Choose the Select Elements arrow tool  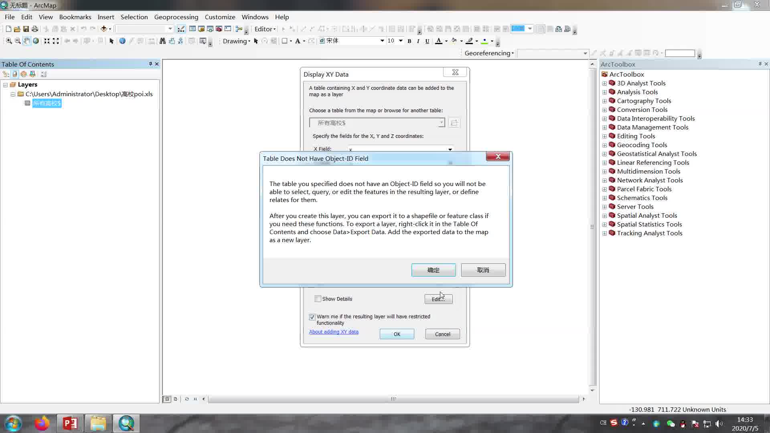pyautogui.click(x=111, y=41)
